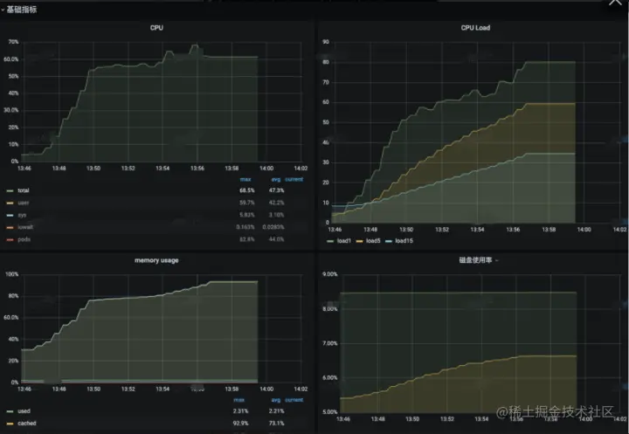Toggle the load5 series in CPU Load legend

(x=373, y=241)
